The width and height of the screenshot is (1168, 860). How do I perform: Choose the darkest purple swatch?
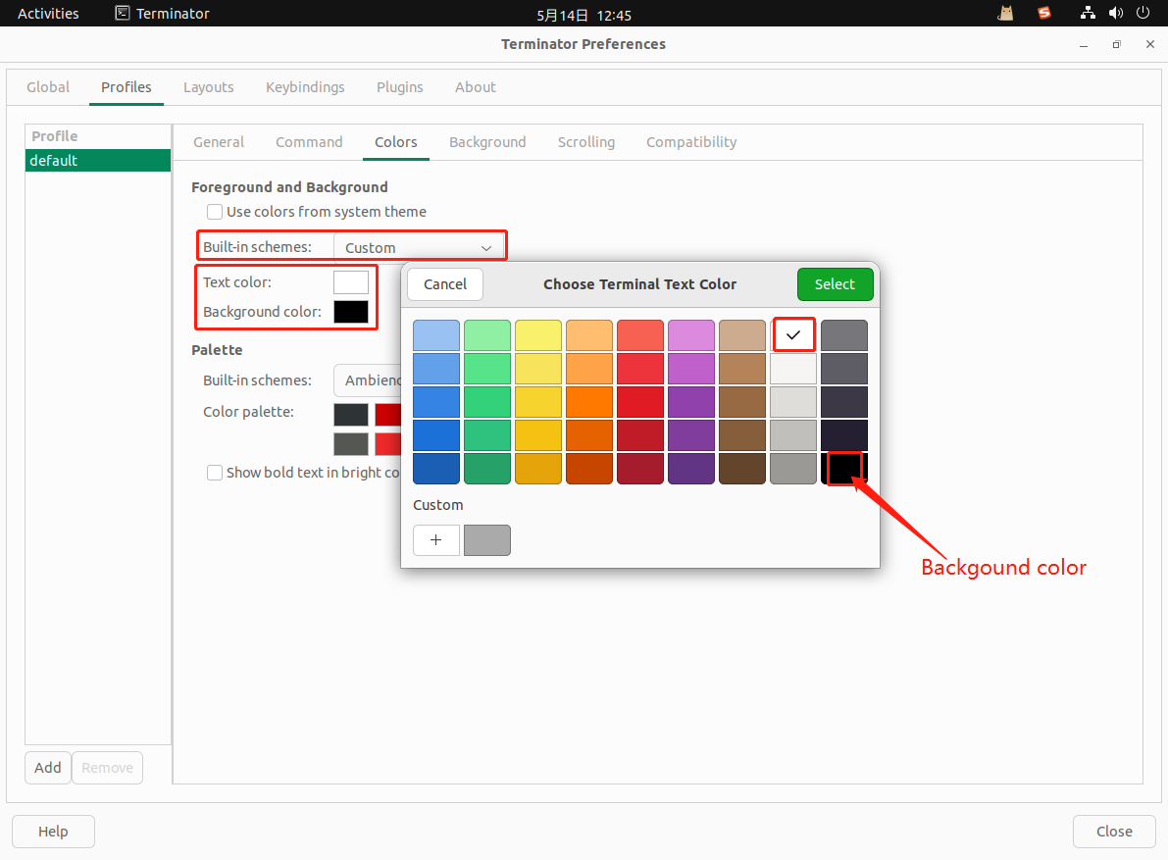(x=691, y=469)
